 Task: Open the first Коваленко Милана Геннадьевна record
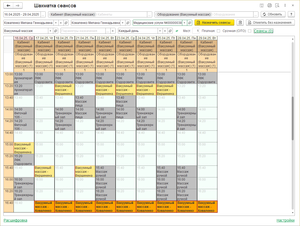coord(66,23)
